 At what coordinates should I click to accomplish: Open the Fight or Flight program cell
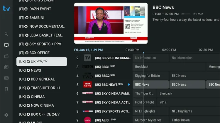(145, 103)
